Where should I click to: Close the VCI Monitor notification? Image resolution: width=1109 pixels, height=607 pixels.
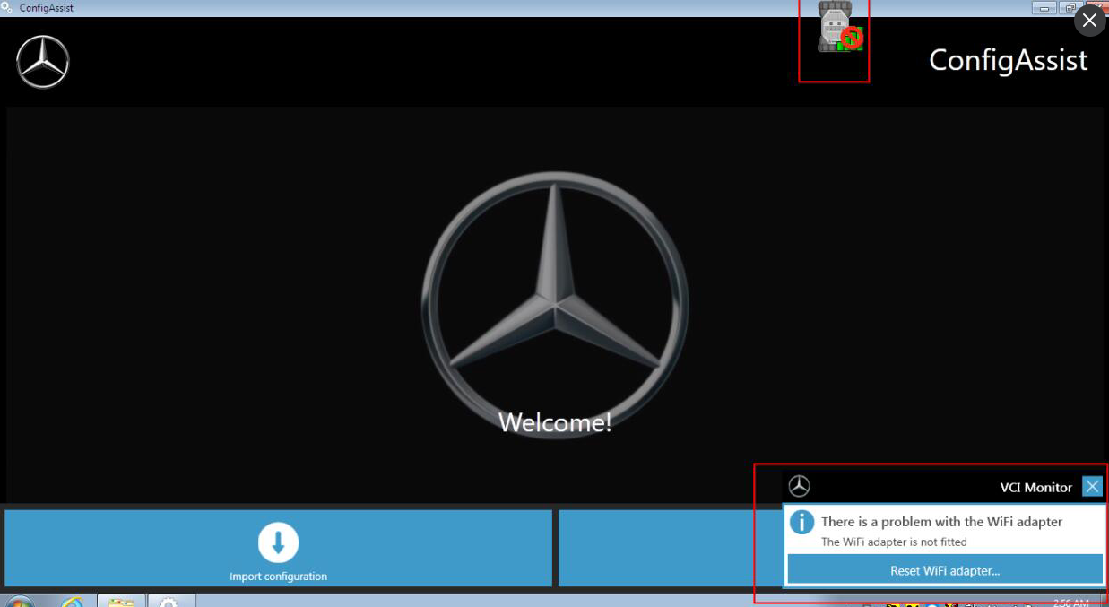click(x=1092, y=487)
